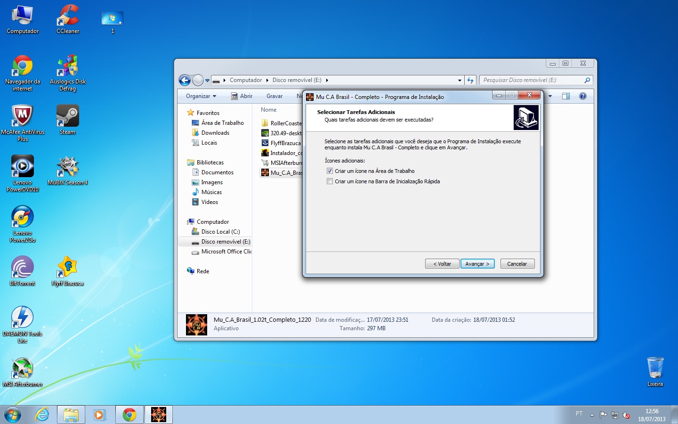Click the Pesquisar Disco removível search field
Viewport: 678px width, 424px height.
[x=532, y=80]
